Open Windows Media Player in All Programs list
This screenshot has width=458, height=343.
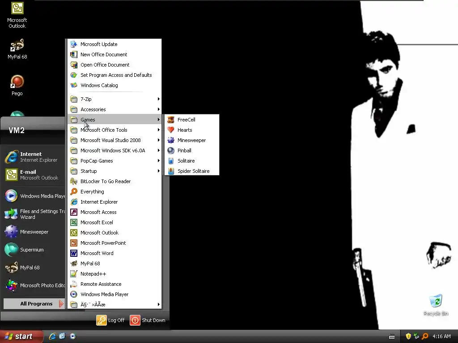click(x=114, y=294)
